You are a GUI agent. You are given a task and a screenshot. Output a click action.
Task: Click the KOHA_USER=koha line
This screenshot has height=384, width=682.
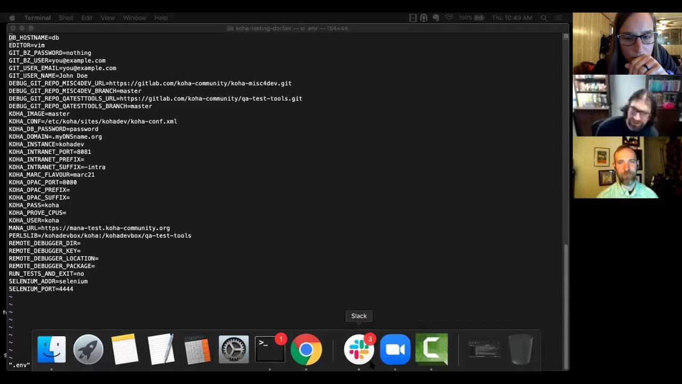point(34,220)
